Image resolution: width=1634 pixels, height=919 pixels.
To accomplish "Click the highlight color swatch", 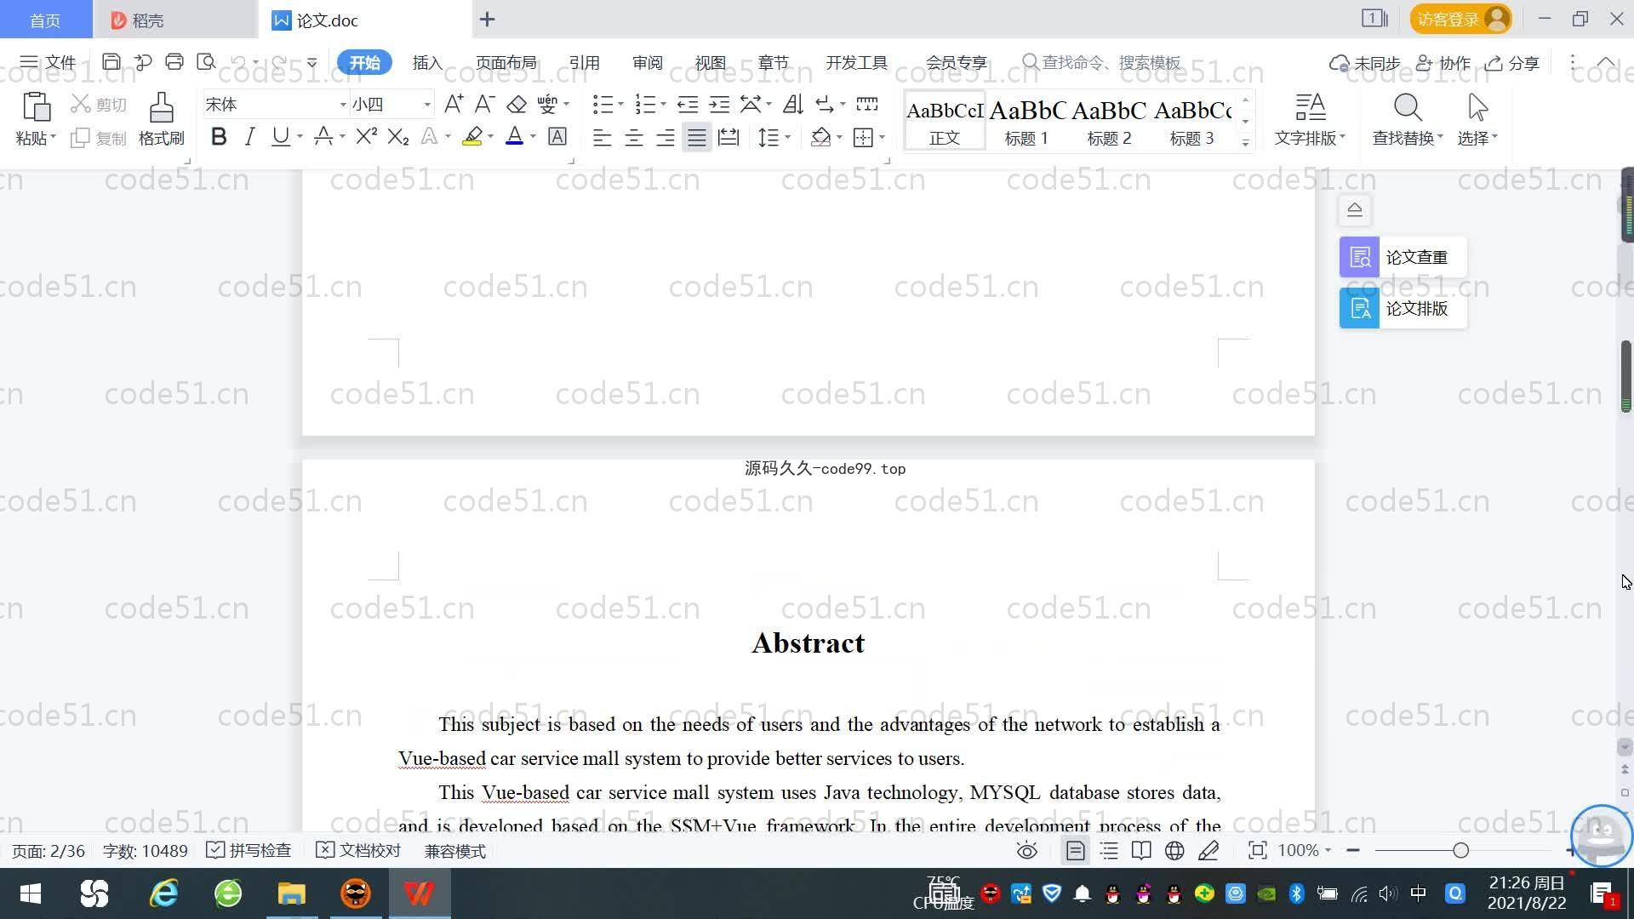I will 472,137.
